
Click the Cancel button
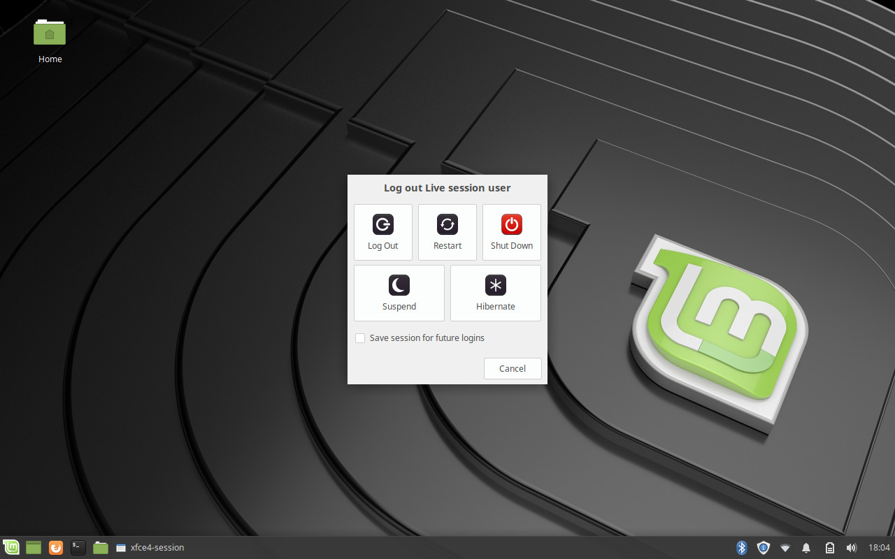513,368
